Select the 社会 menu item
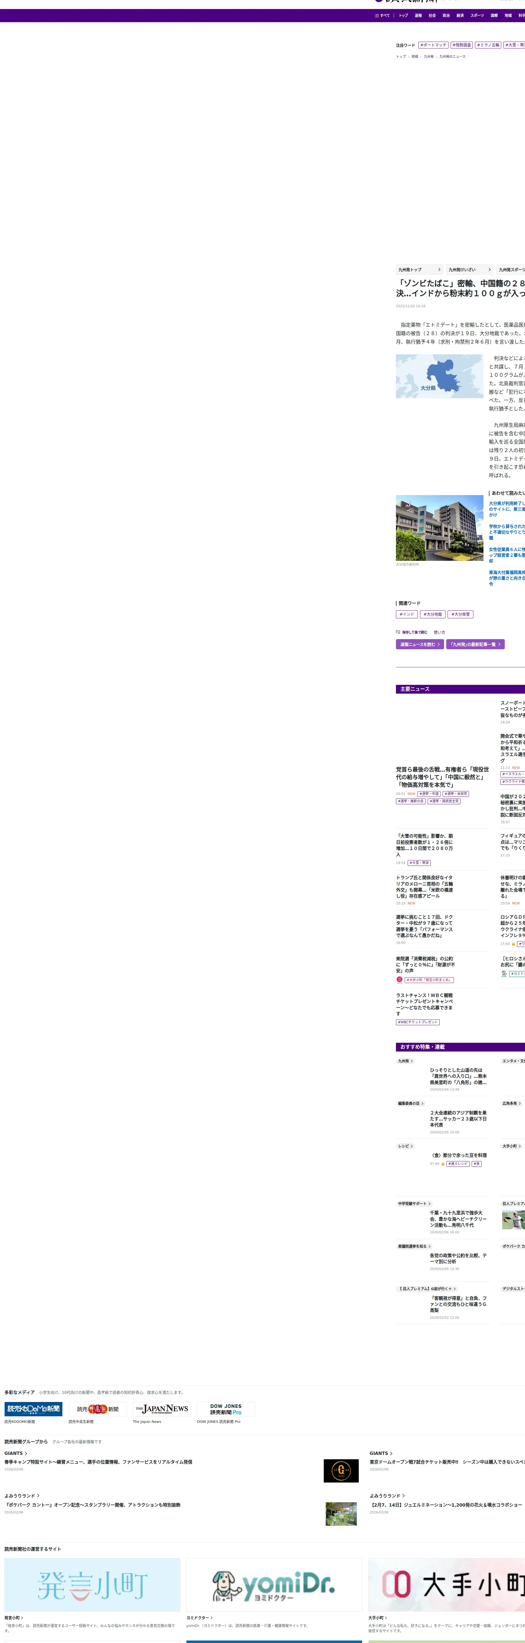 tap(432, 15)
